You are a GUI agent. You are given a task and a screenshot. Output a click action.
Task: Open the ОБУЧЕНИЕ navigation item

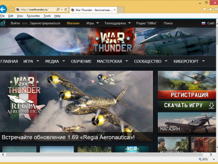click(81, 62)
